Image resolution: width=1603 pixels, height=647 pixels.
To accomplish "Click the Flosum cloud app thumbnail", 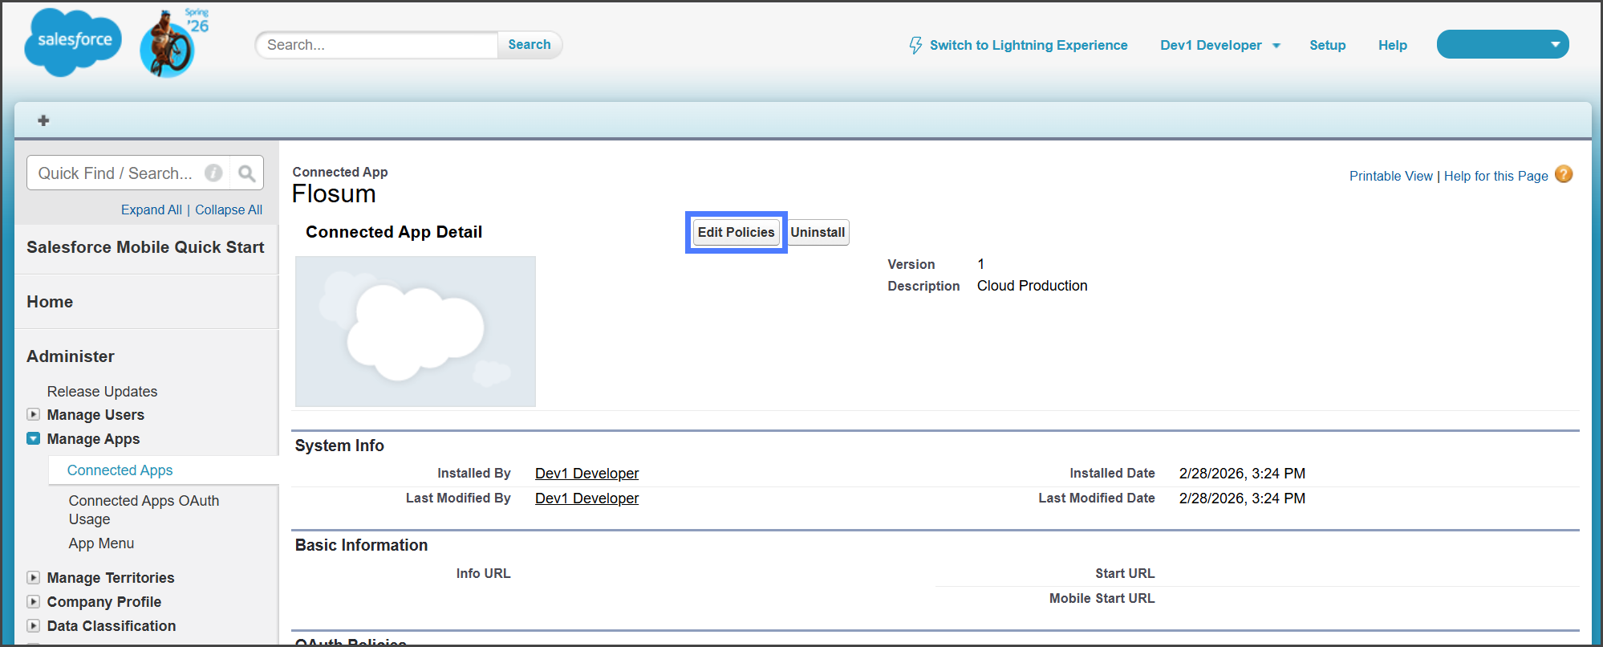I will [x=415, y=331].
